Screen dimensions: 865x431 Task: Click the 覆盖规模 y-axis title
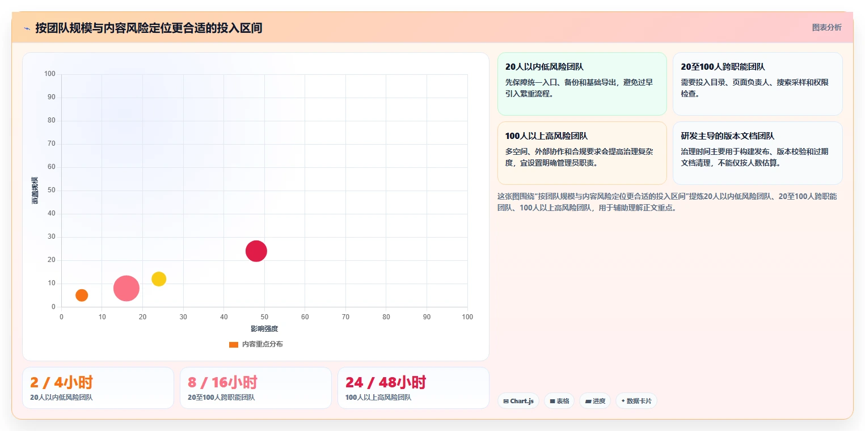coord(35,191)
